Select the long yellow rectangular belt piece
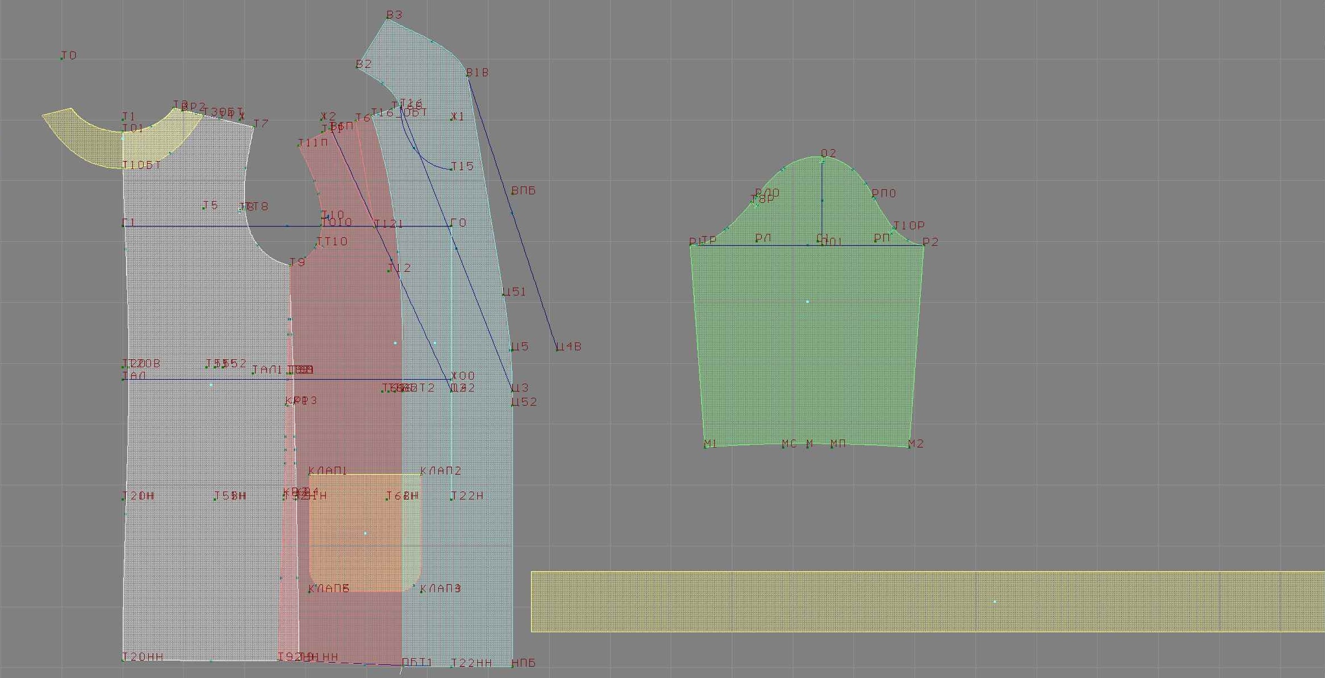Image resolution: width=1325 pixels, height=678 pixels. pos(927,602)
